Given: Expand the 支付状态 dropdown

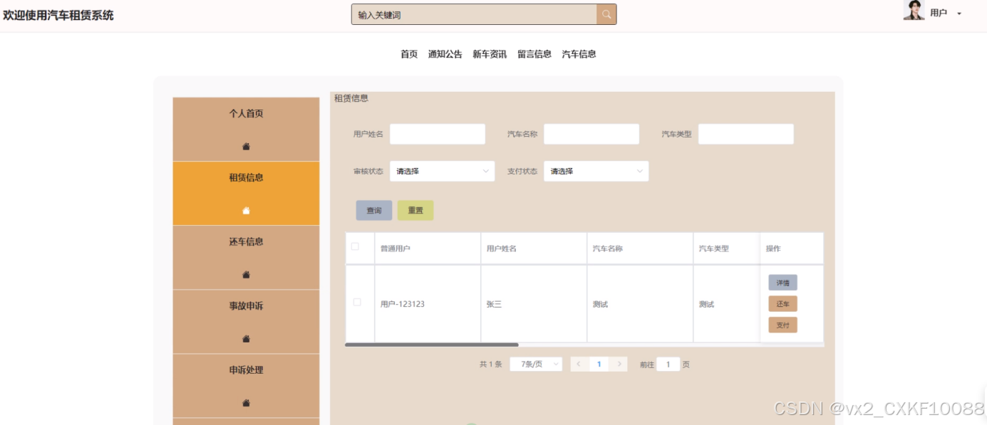Looking at the screenshot, I should (596, 171).
